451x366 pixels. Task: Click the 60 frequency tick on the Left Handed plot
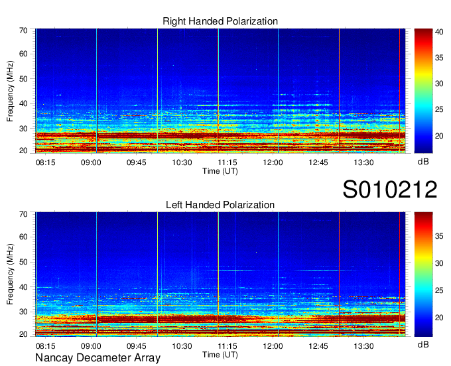point(23,237)
